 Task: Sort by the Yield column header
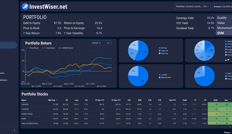(x=185, y=100)
